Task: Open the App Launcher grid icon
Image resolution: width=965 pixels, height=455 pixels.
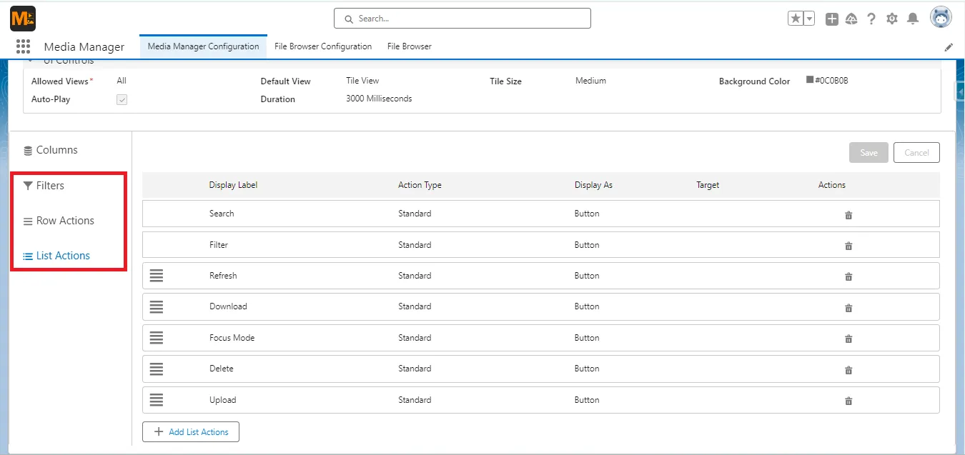Action: click(23, 46)
